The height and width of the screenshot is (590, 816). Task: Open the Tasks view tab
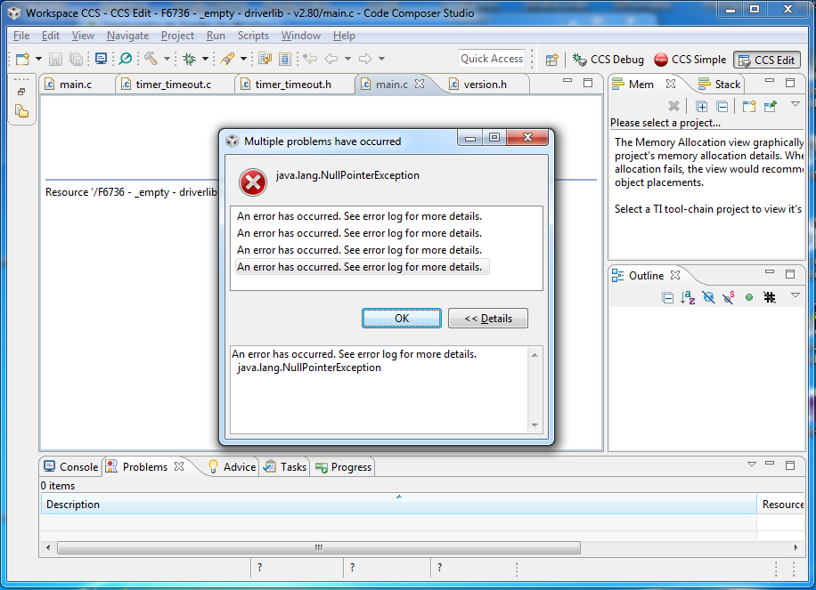[x=285, y=467]
